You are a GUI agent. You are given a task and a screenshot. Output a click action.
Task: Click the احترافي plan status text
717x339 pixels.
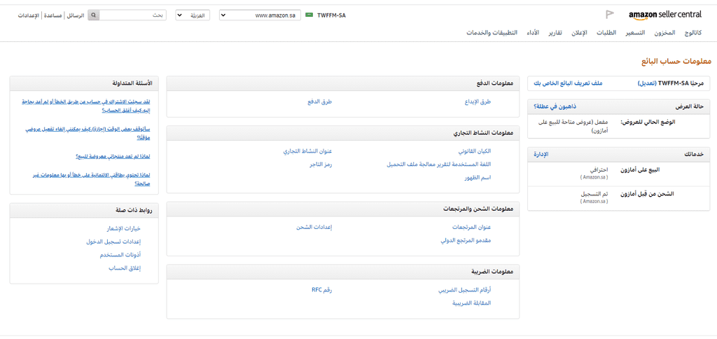coord(601,169)
